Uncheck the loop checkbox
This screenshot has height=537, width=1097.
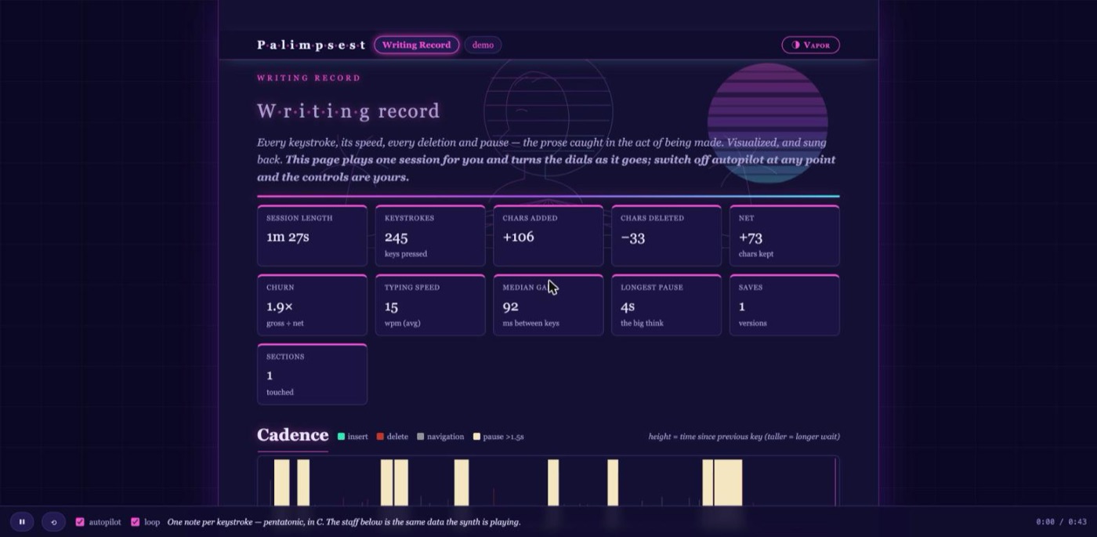click(x=136, y=522)
